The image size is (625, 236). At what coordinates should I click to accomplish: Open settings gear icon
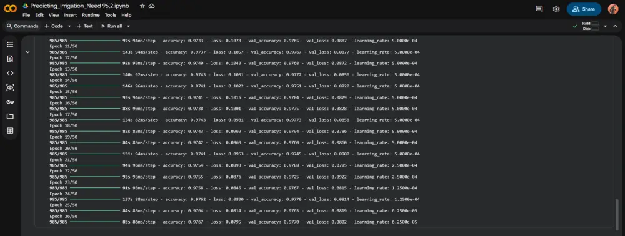[556, 9]
